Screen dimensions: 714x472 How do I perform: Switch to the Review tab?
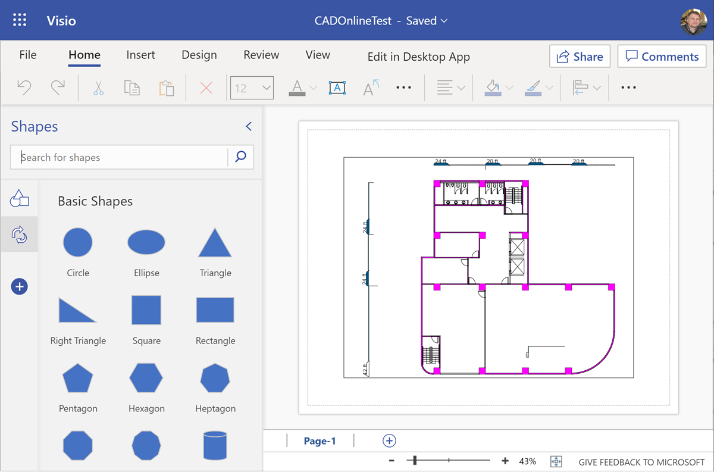pyautogui.click(x=261, y=55)
